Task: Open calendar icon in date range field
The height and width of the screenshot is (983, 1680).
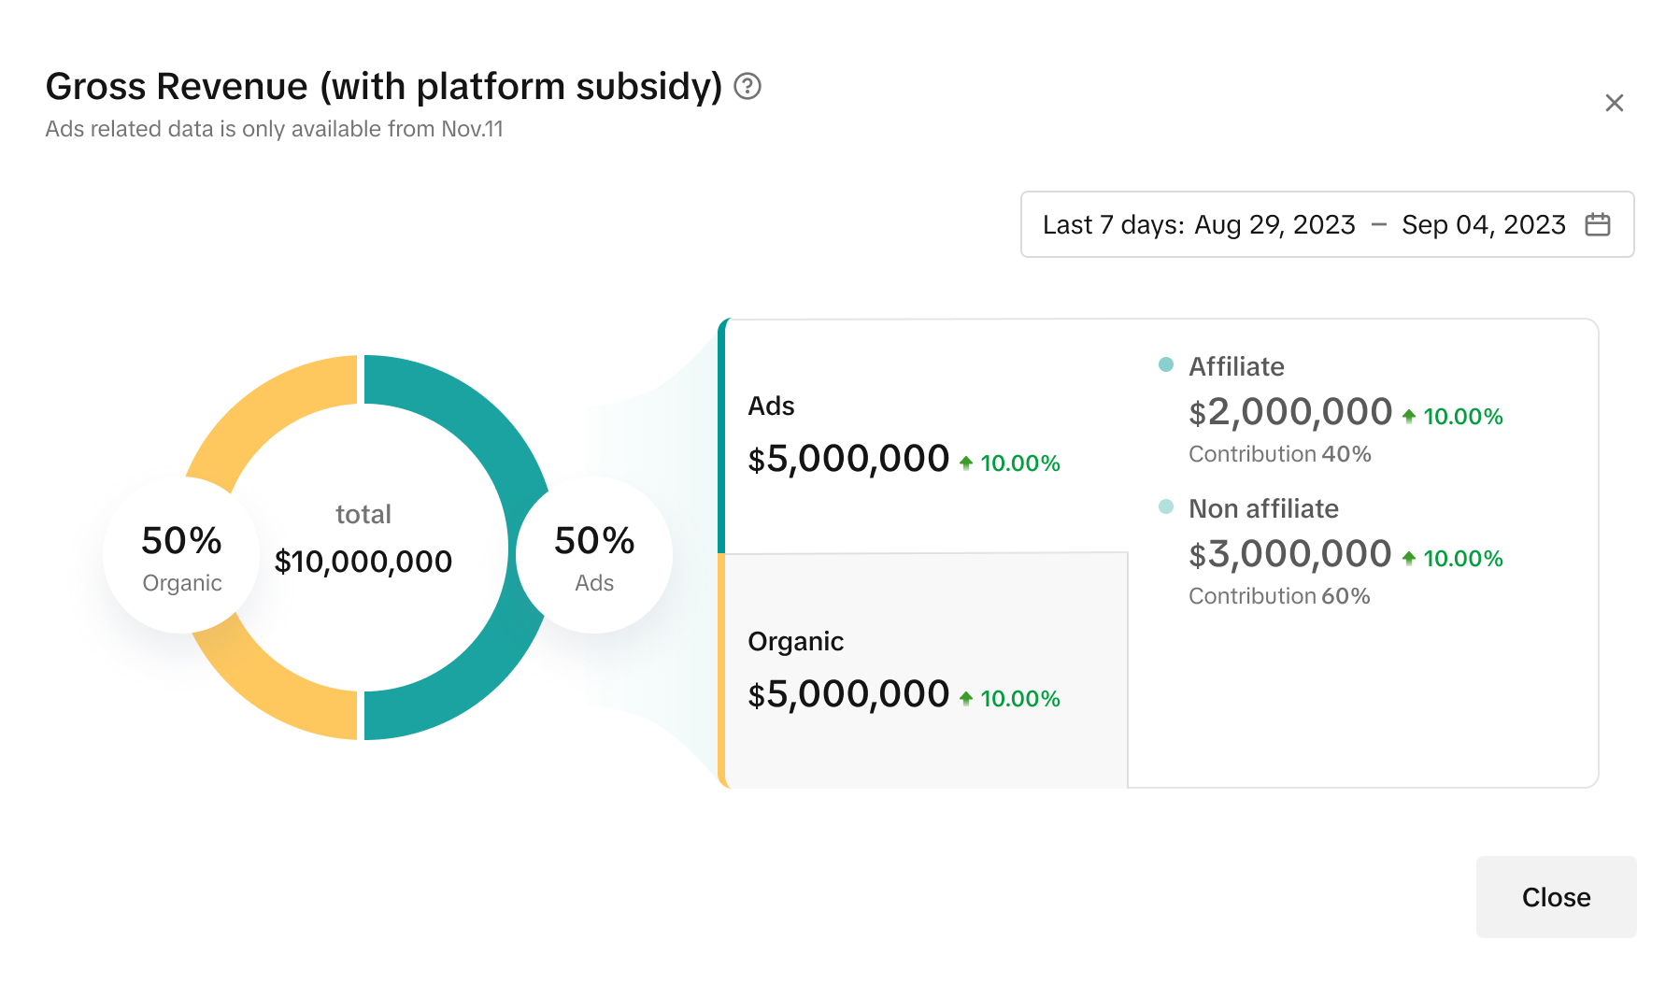Action: 1597,224
